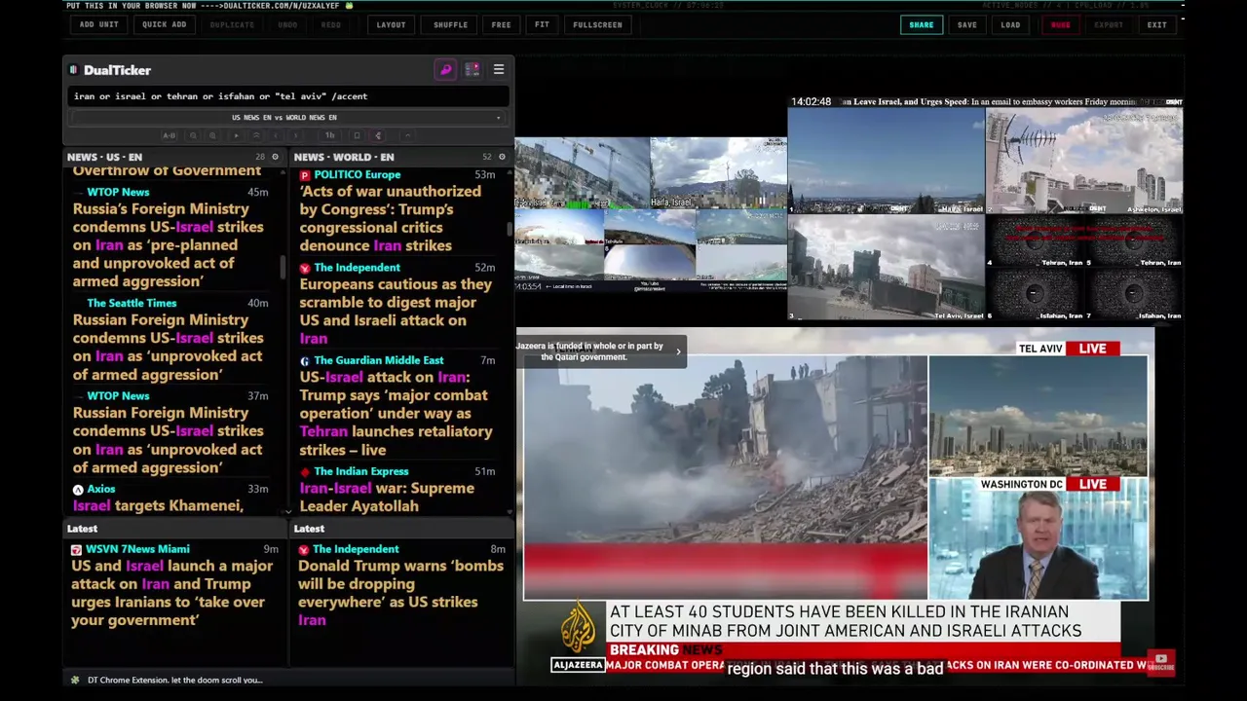
Task: Click the ticker search query field
Action: tap(287, 96)
